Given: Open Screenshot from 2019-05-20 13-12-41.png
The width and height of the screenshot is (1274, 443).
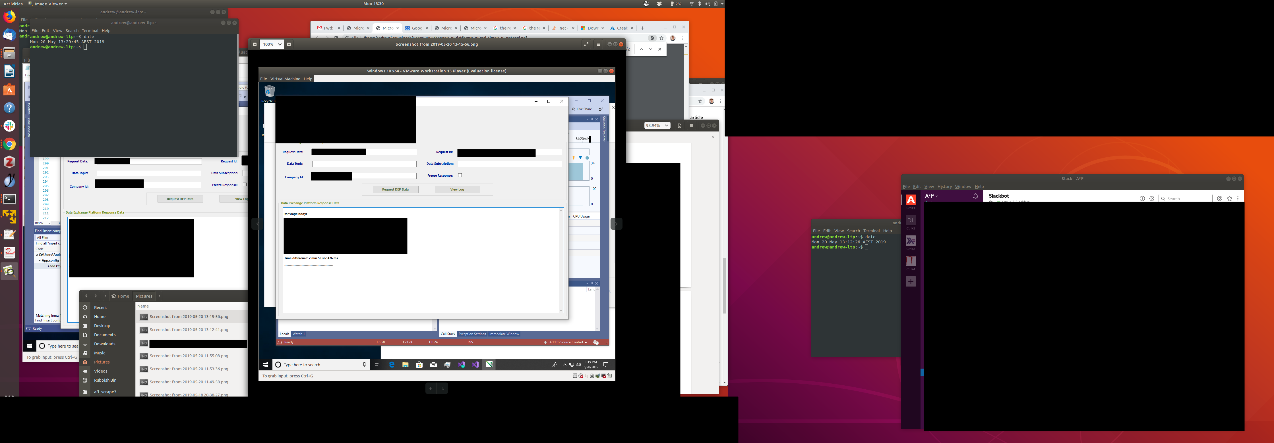Looking at the screenshot, I should coord(189,330).
